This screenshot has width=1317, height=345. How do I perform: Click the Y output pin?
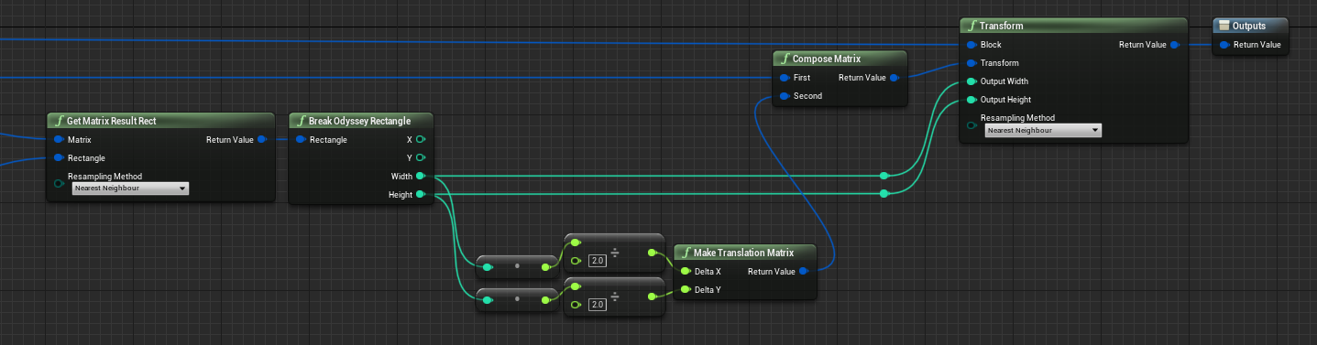pos(420,157)
